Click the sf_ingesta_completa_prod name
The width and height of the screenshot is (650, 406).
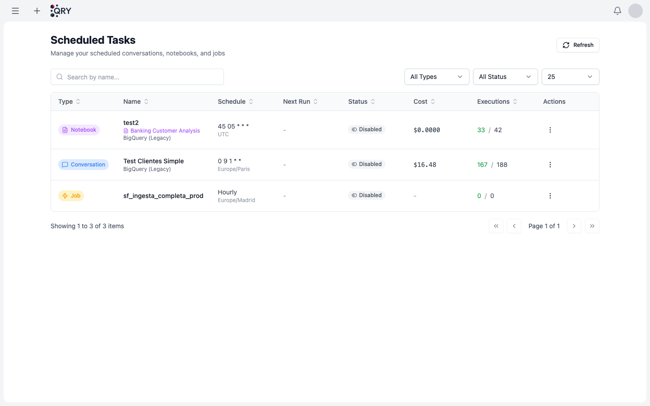coord(163,196)
